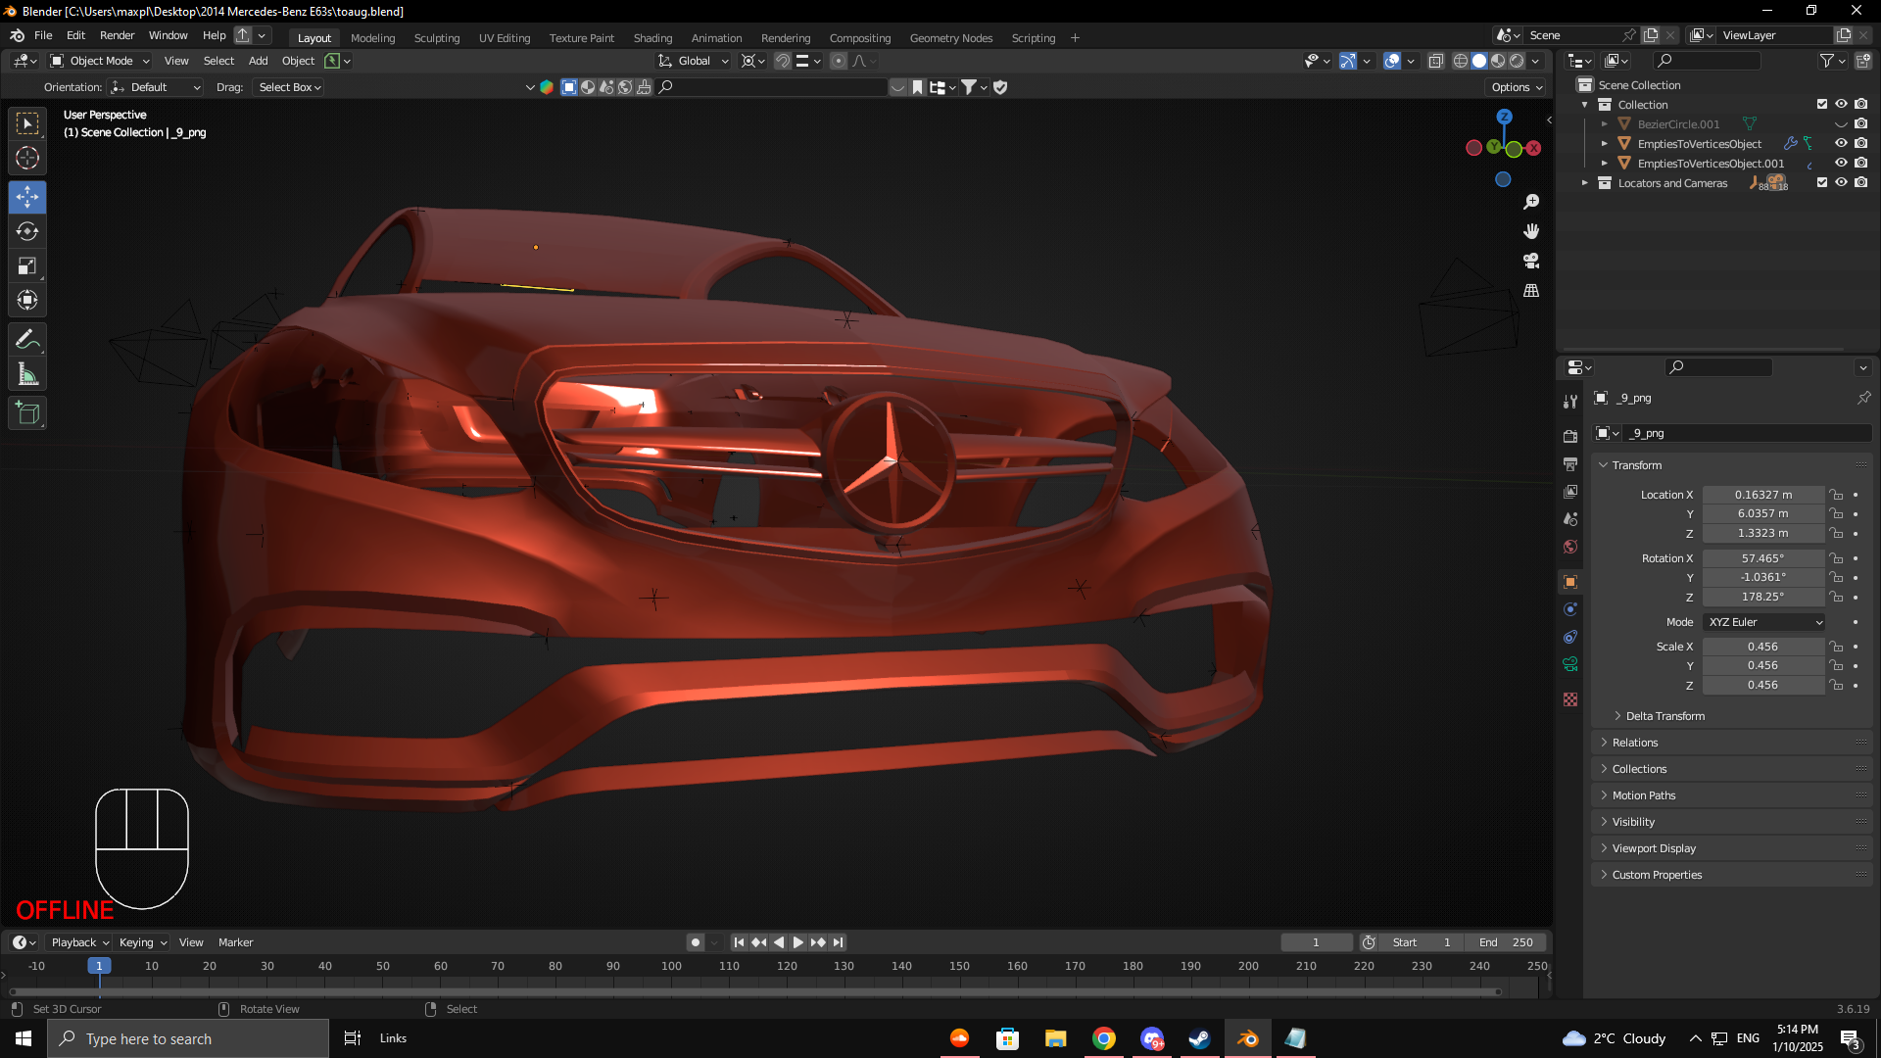This screenshot has height=1058, width=1881.
Task: Select the Scale tool in toolbar
Action: pos(27,266)
